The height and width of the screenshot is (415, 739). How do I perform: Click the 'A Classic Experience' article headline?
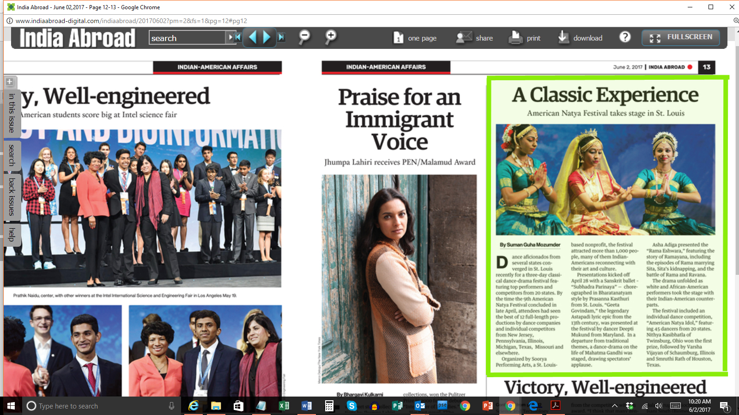(605, 95)
